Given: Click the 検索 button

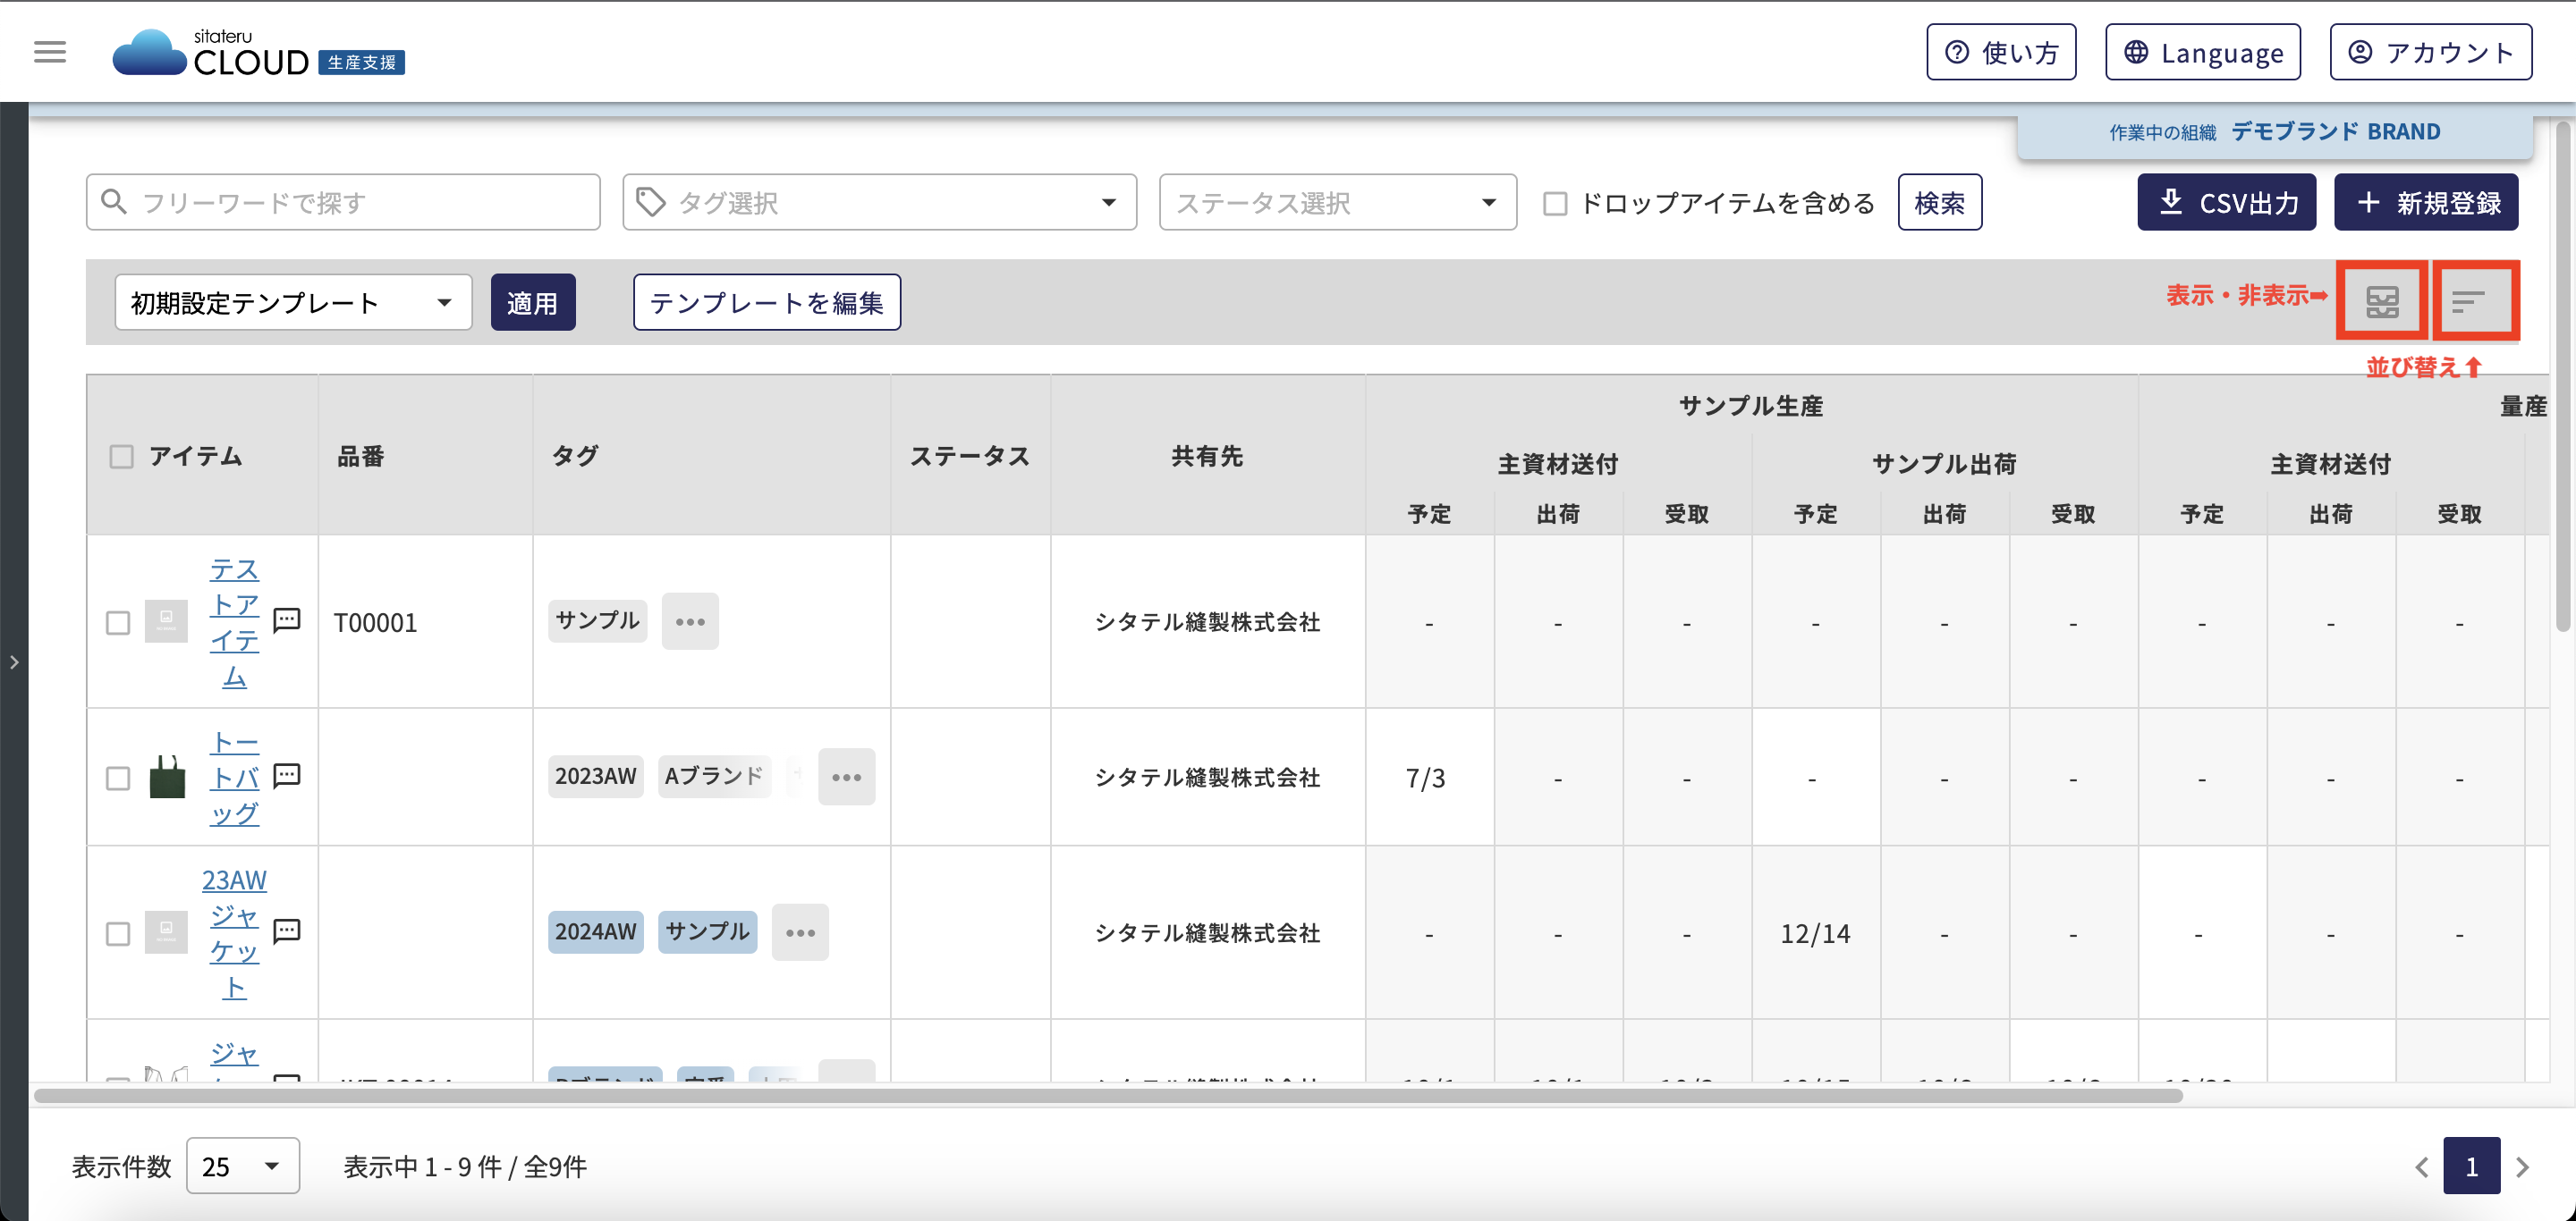Looking at the screenshot, I should click(x=1939, y=203).
